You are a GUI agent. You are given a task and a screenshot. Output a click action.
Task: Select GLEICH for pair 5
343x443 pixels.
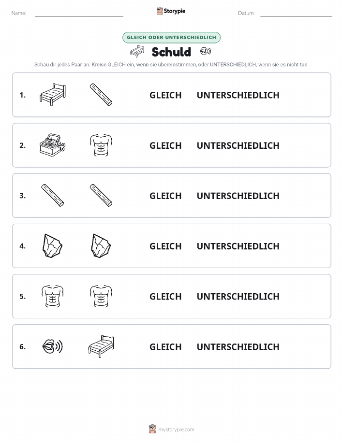coord(165,296)
